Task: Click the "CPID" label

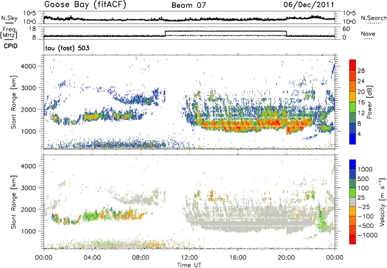Action: [11, 46]
